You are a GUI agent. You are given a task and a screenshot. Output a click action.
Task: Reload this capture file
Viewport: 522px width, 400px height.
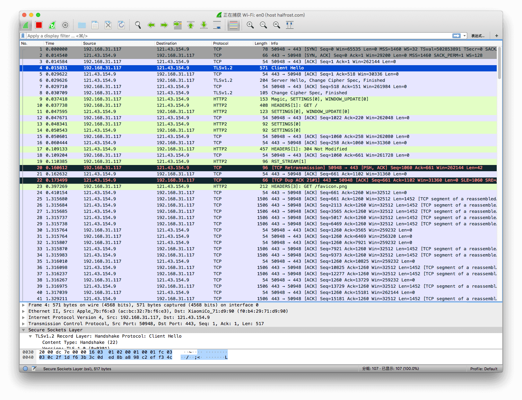coord(121,25)
